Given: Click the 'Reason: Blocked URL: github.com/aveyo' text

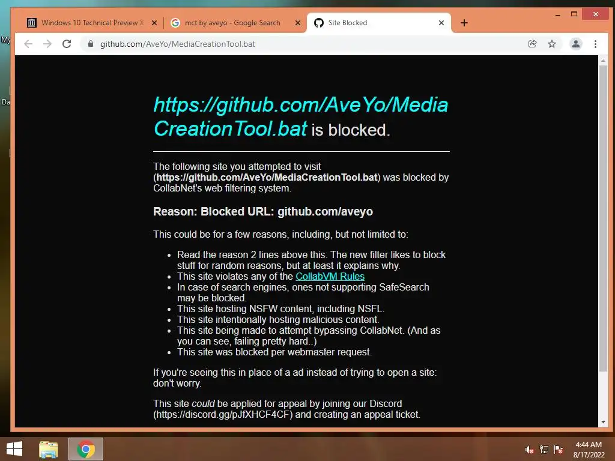Looking at the screenshot, I should click(263, 212).
